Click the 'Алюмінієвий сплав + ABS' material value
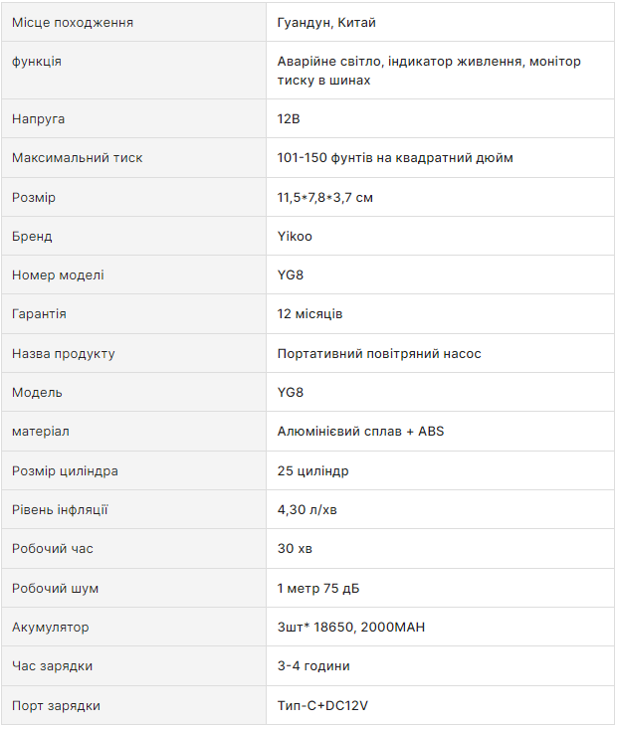Image resolution: width=617 pixels, height=729 pixels. [x=360, y=432]
